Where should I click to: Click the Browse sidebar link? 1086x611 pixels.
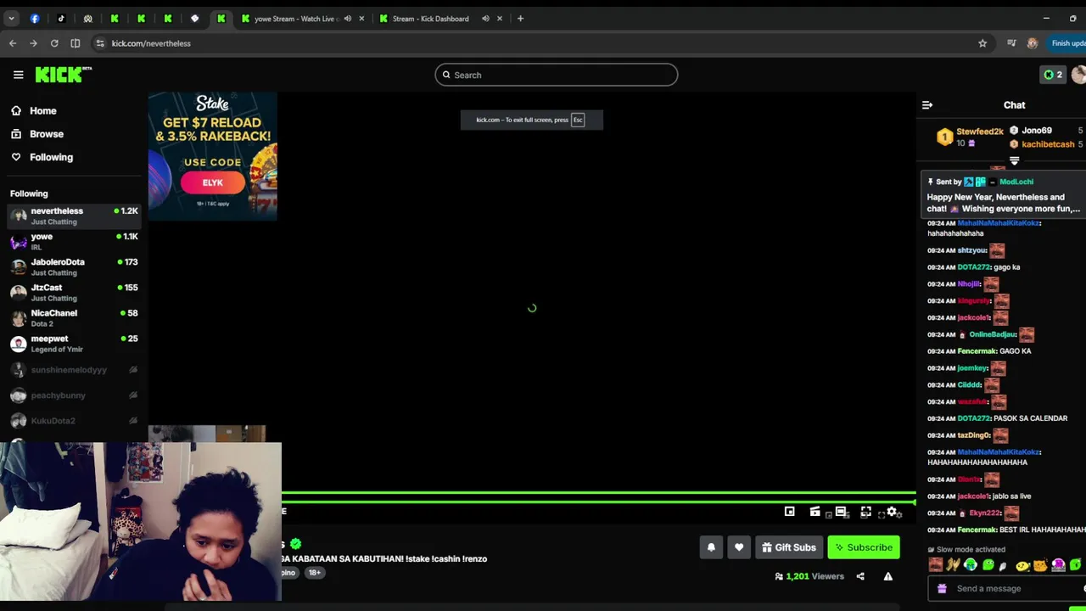[x=47, y=134]
